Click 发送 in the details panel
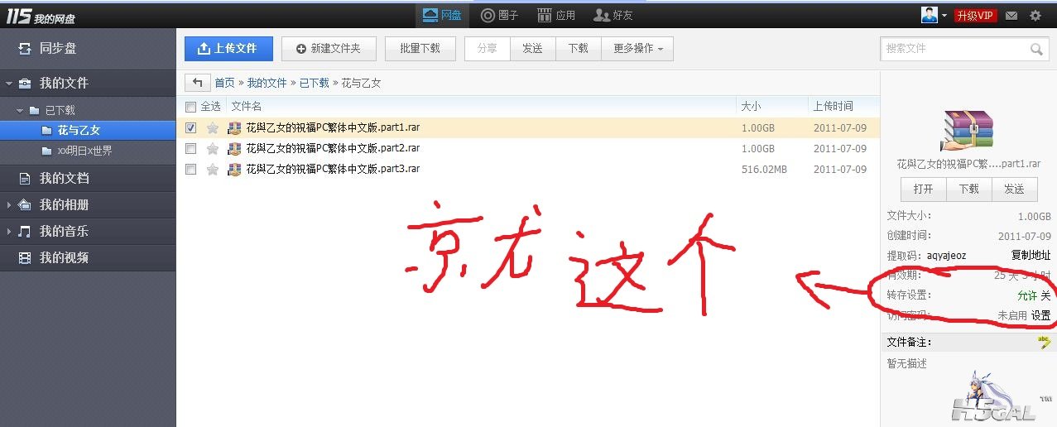 pyautogui.click(x=1015, y=189)
